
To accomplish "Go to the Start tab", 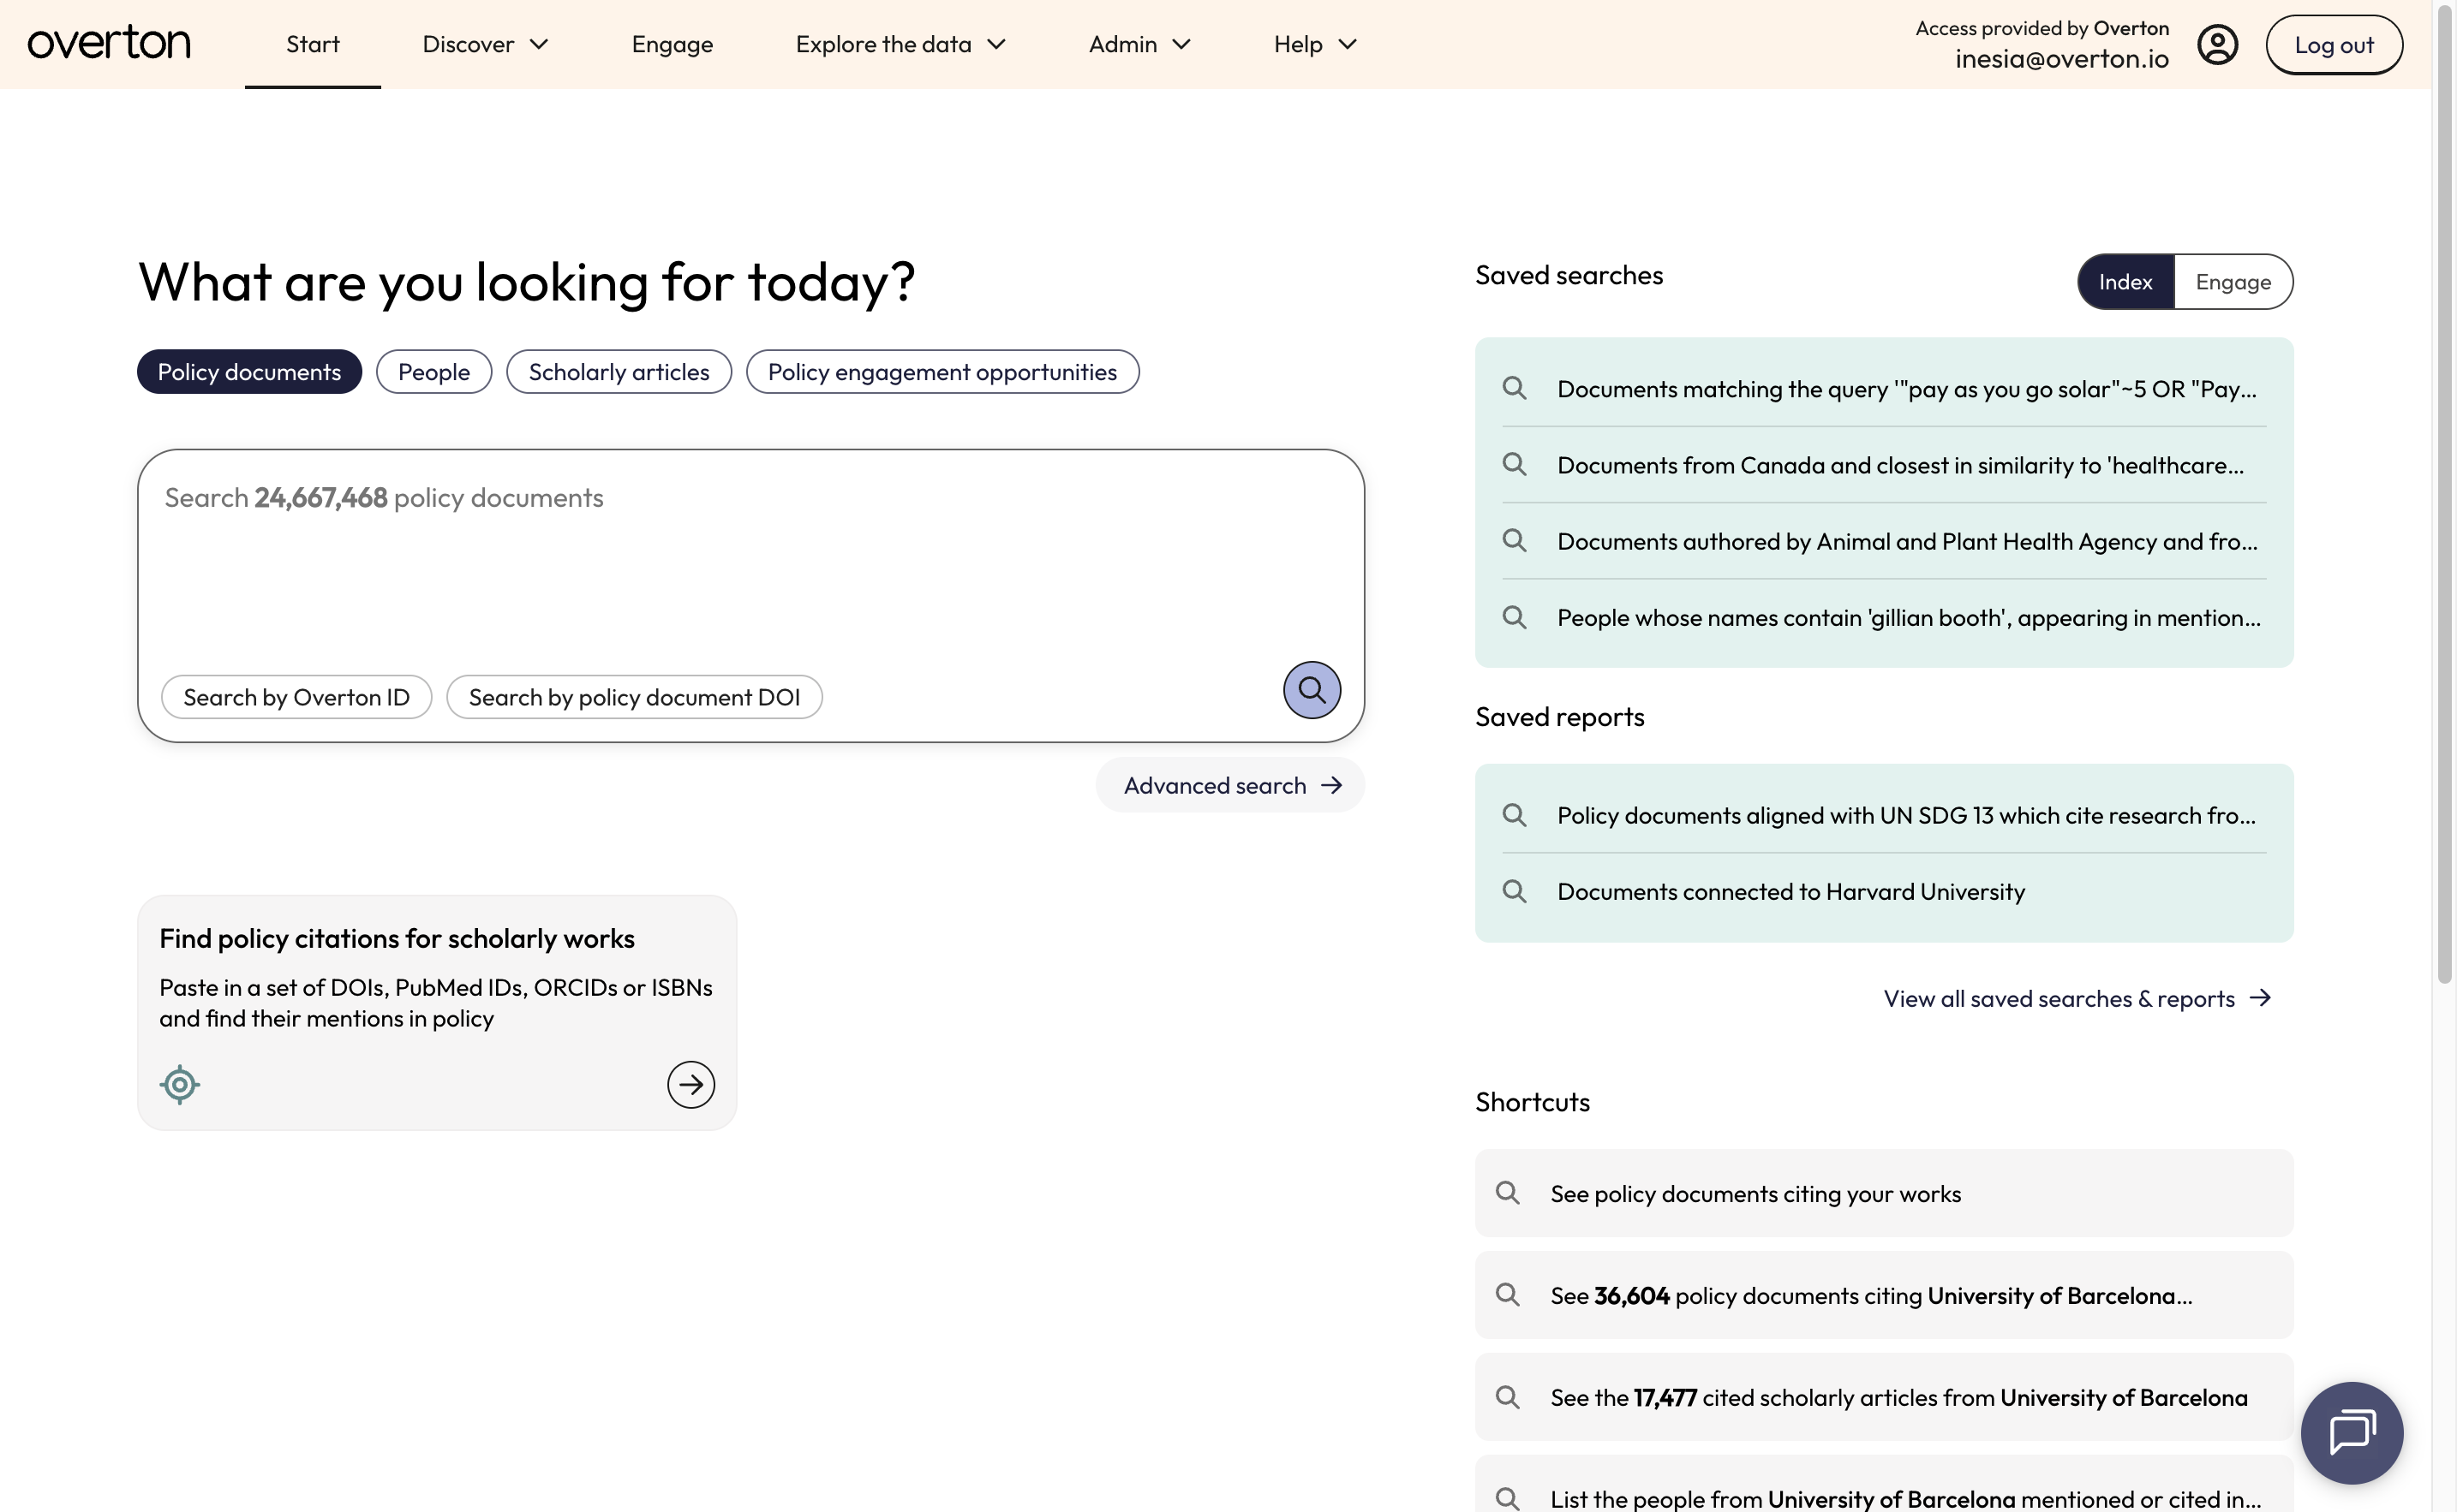I will pos(312,44).
